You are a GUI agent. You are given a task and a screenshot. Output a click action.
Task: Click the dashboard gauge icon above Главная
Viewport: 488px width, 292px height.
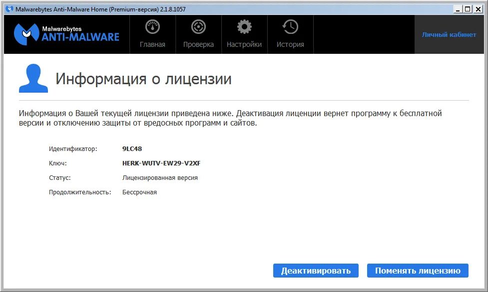pyautogui.click(x=152, y=27)
